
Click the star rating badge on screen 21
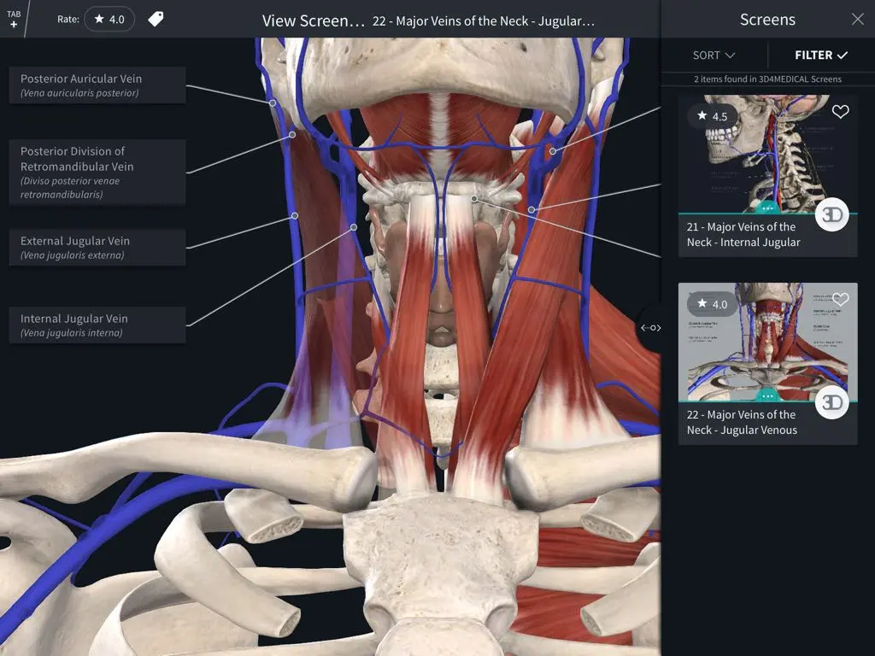pyautogui.click(x=711, y=116)
